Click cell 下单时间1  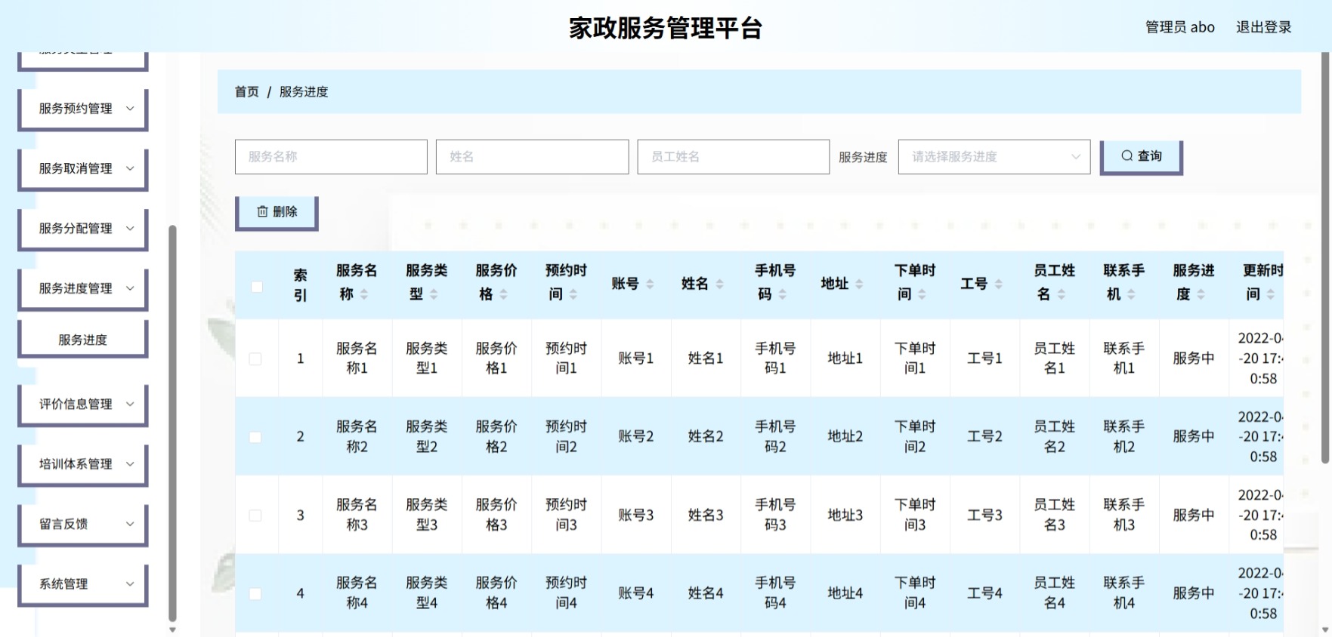(x=915, y=359)
